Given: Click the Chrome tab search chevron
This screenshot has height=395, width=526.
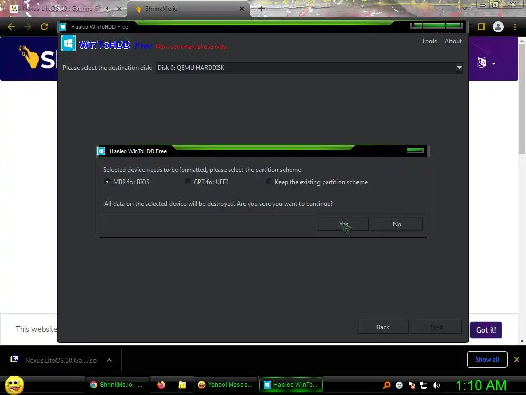Looking at the screenshot, I should click(465, 8).
